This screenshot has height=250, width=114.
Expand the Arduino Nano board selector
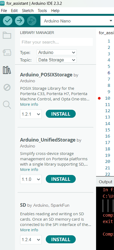(77, 21)
